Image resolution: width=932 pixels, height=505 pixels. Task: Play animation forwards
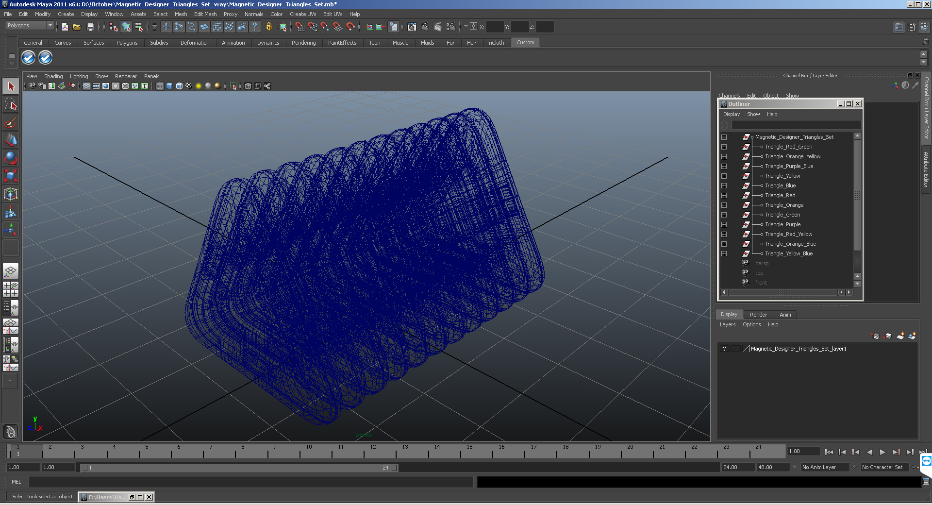point(882,452)
